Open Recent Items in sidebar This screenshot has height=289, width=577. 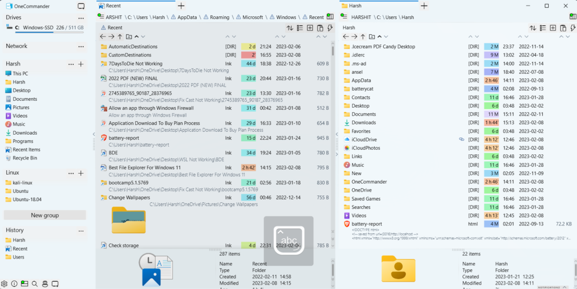click(x=23, y=150)
